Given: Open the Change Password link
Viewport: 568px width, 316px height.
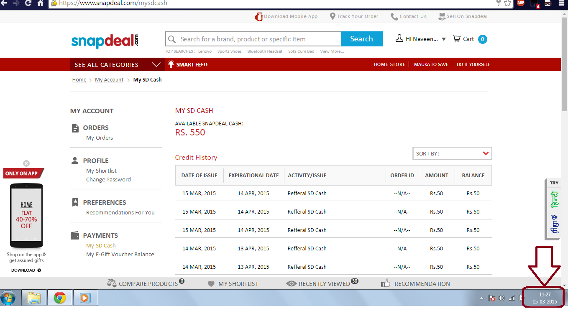Looking at the screenshot, I should pos(108,179).
